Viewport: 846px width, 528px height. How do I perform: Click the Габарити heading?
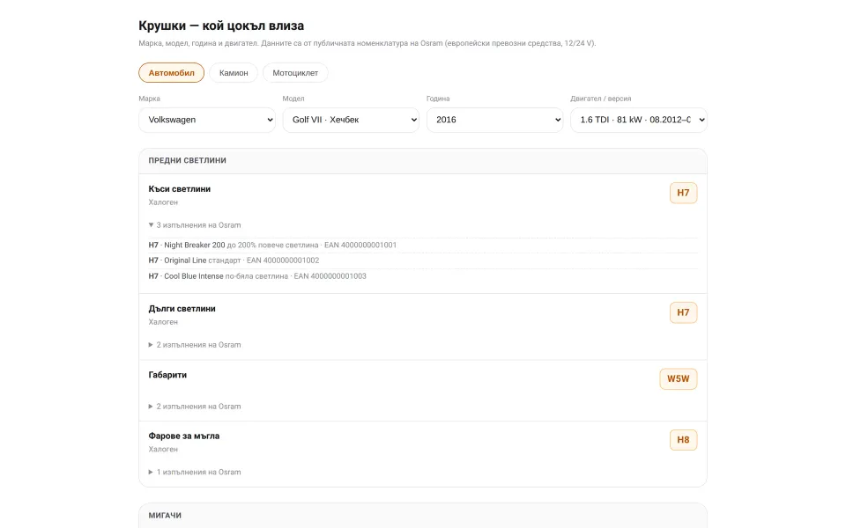167,375
